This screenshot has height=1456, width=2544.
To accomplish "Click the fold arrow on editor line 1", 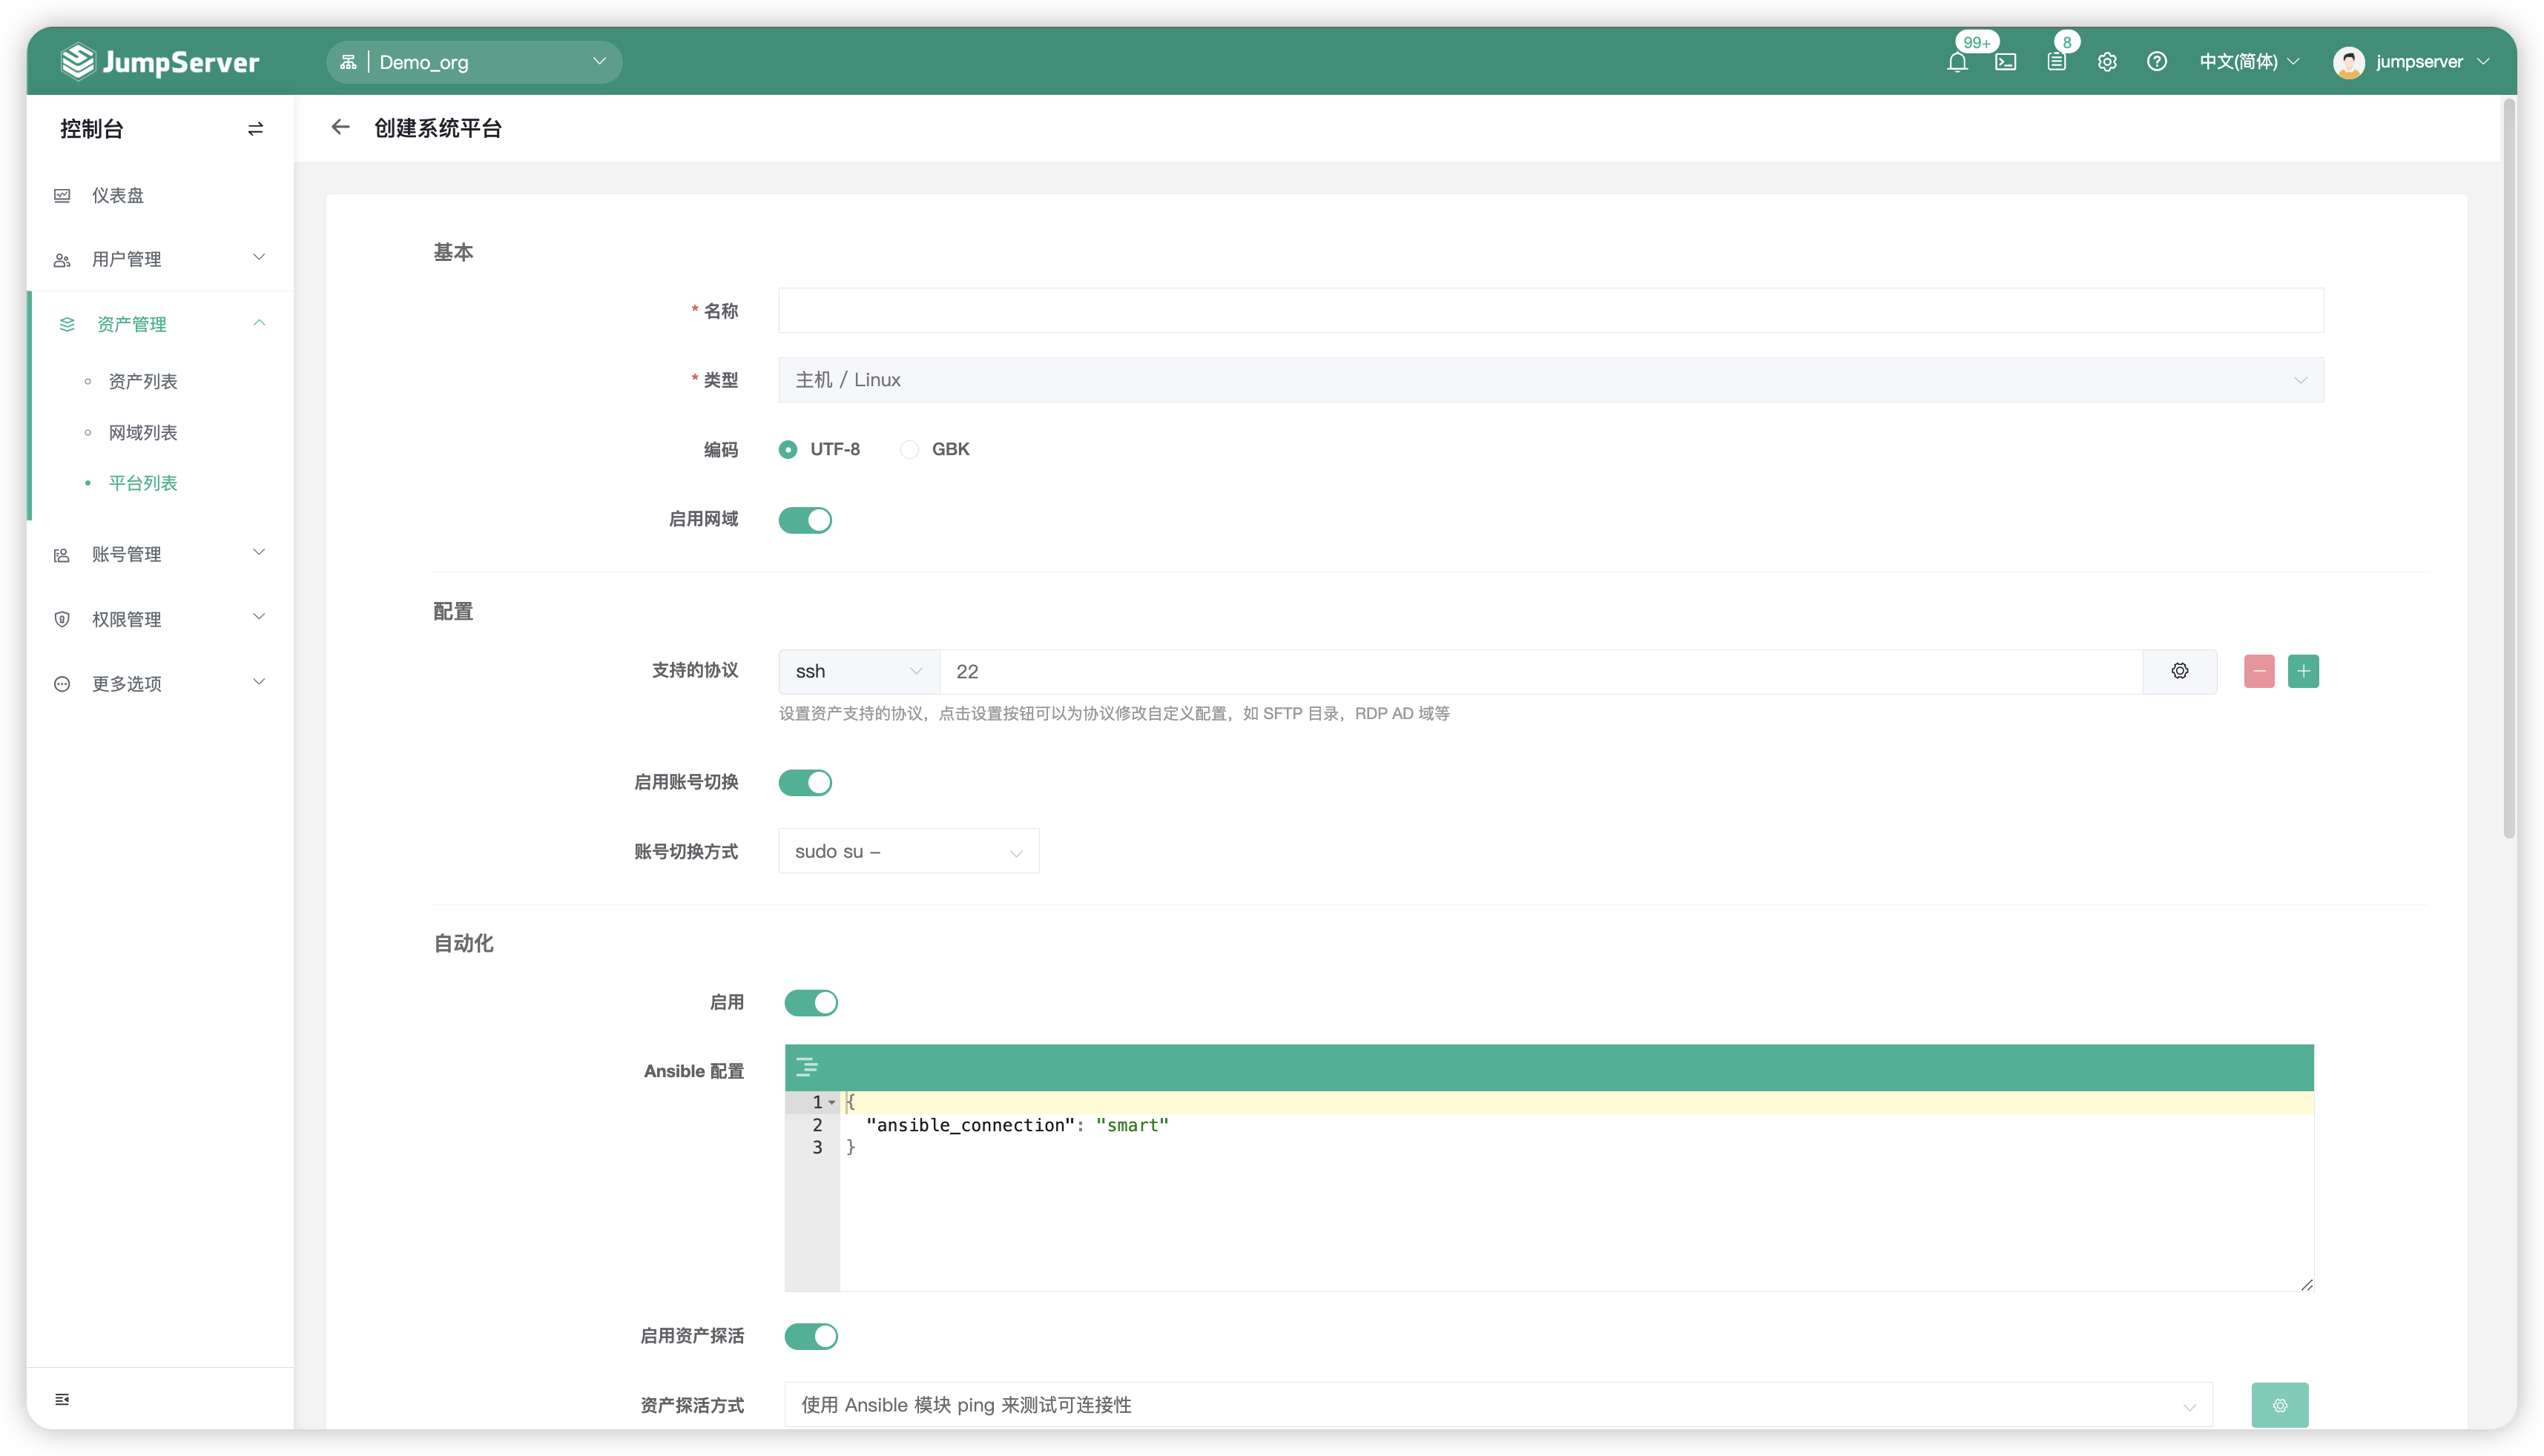I will 831,1102.
